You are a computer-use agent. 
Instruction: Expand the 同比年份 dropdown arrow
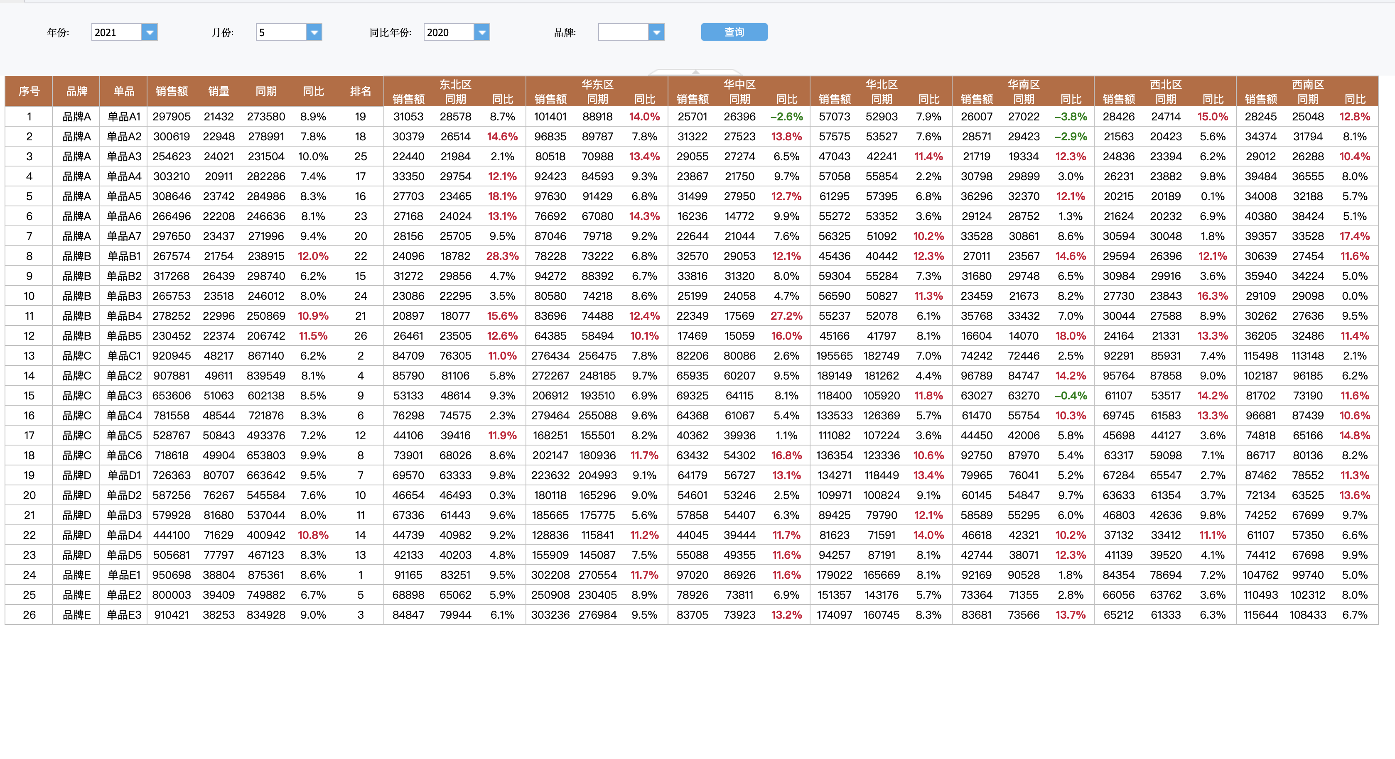pos(482,32)
